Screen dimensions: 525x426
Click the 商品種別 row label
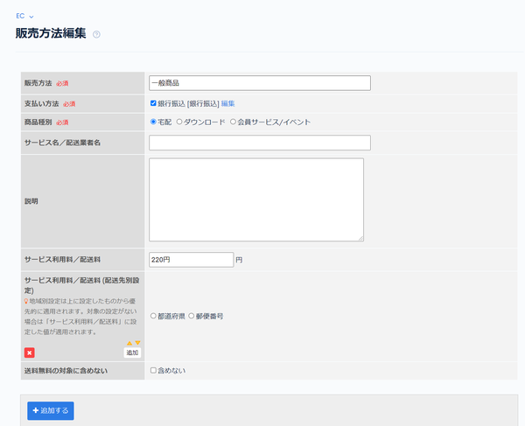[x=38, y=122]
